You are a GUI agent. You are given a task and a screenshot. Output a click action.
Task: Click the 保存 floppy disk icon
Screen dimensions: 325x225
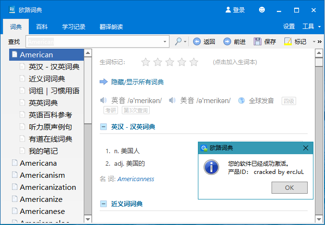click(258, 41)
